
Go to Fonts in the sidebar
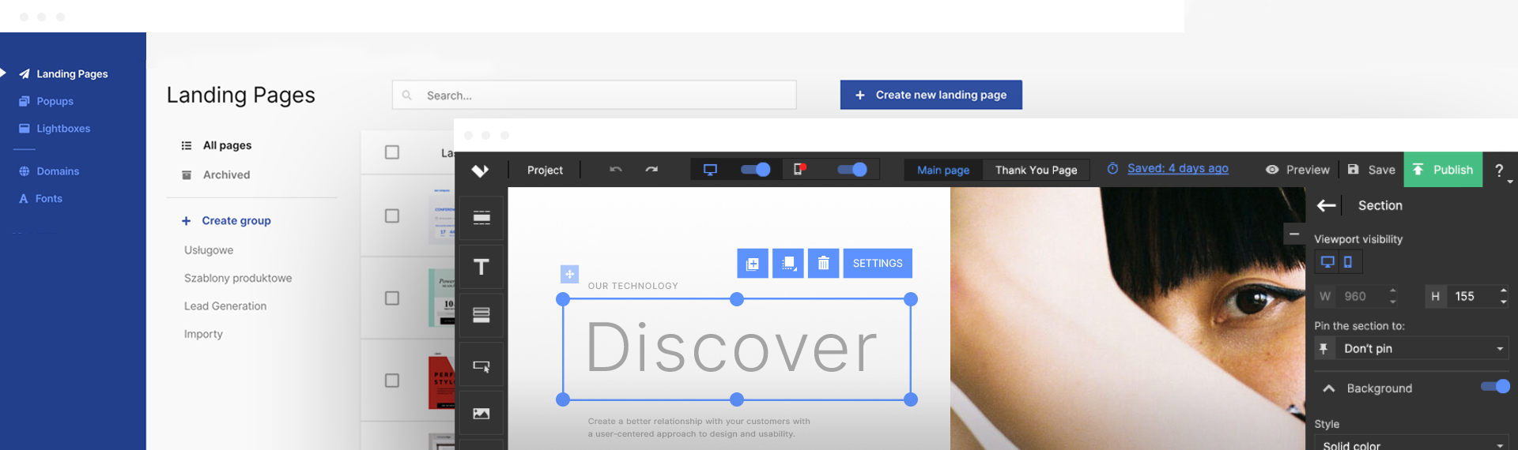point(40,198)
